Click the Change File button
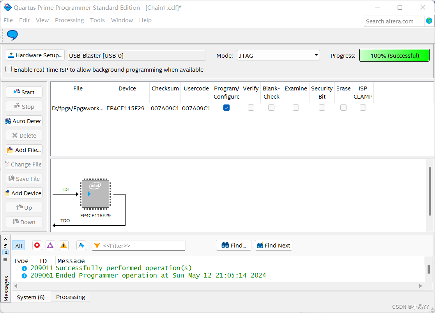 24,164
